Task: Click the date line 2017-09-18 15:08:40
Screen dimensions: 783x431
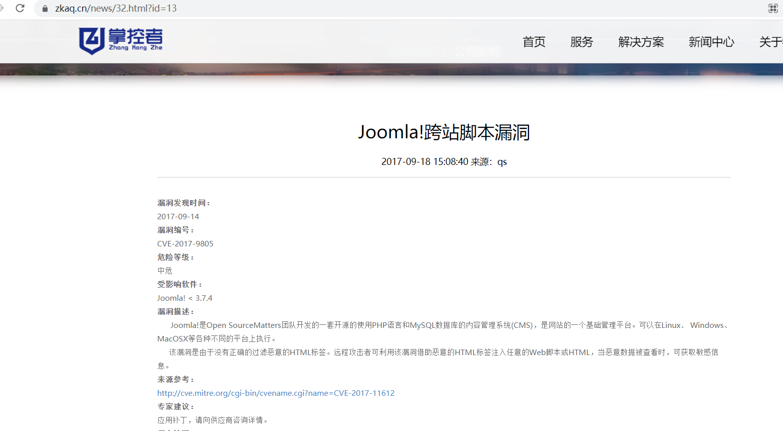Action: (x=425, y=162)
